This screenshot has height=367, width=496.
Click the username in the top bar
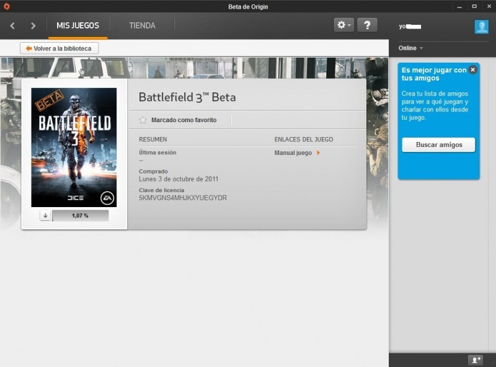410,27
